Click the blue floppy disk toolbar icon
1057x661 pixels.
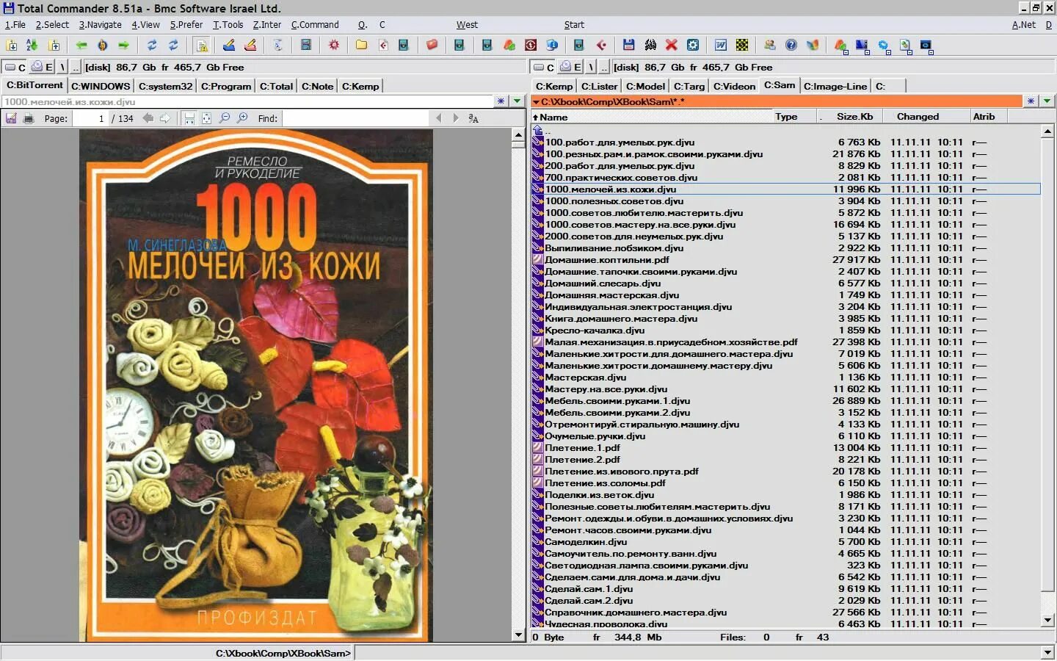628,46
